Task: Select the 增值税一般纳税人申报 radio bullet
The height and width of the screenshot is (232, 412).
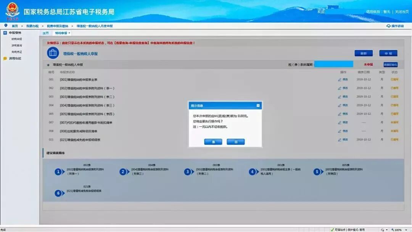Action: (x=48, y=65)
